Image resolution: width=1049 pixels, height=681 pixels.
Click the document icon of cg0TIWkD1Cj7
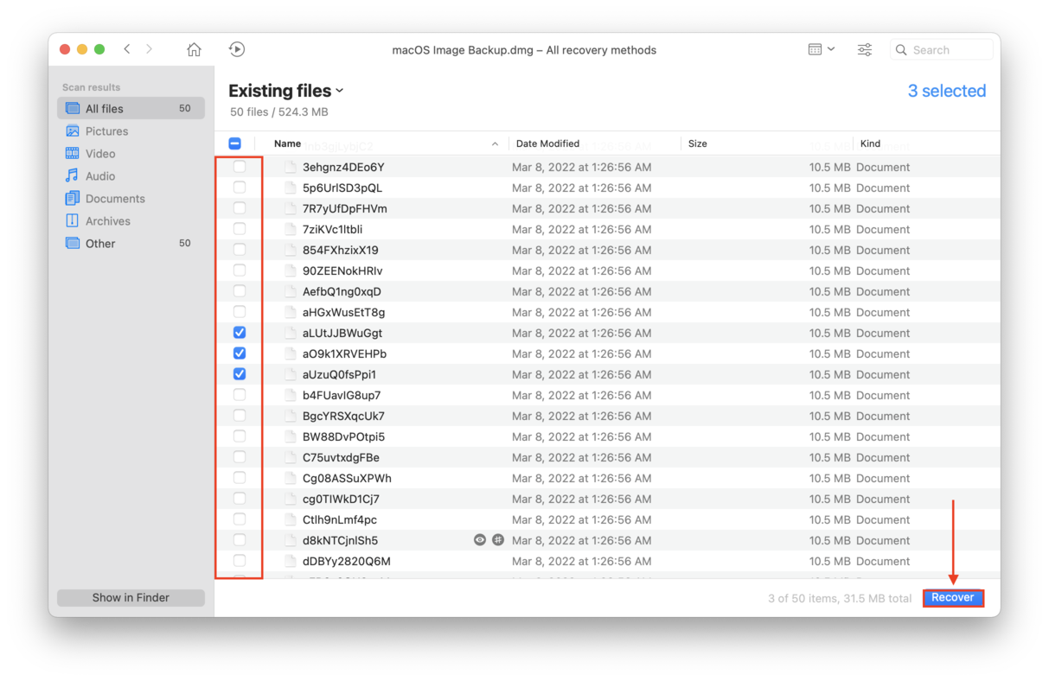291,499
